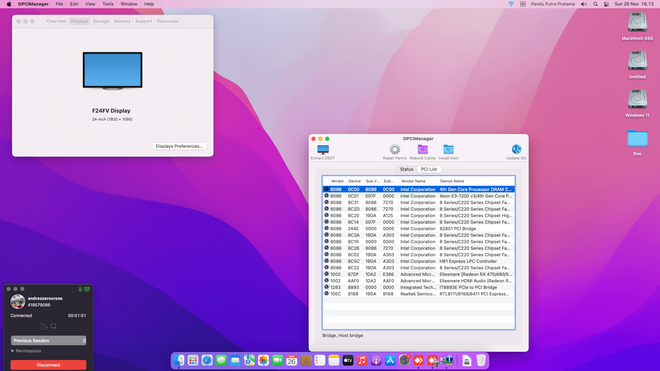The height and width of the screenshot is (371, 660).
Task: Launch Apple TV from the Dock
Action: (x=348, y=360)
